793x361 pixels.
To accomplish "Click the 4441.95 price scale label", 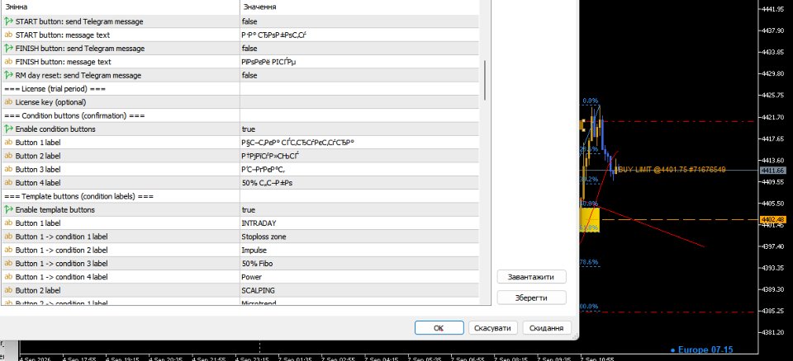I will tap(772, 8).
